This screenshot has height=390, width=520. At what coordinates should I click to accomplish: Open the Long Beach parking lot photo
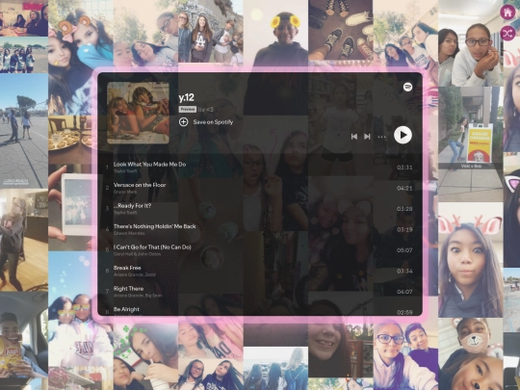[x=24, y=131]
